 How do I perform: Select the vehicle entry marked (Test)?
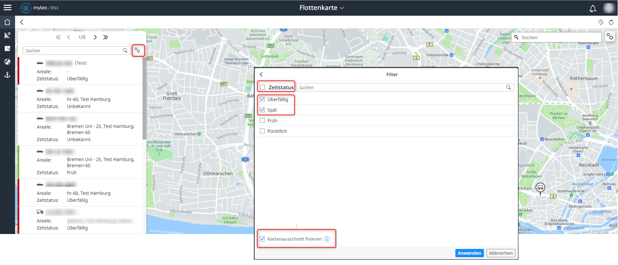tap(80, 71)
